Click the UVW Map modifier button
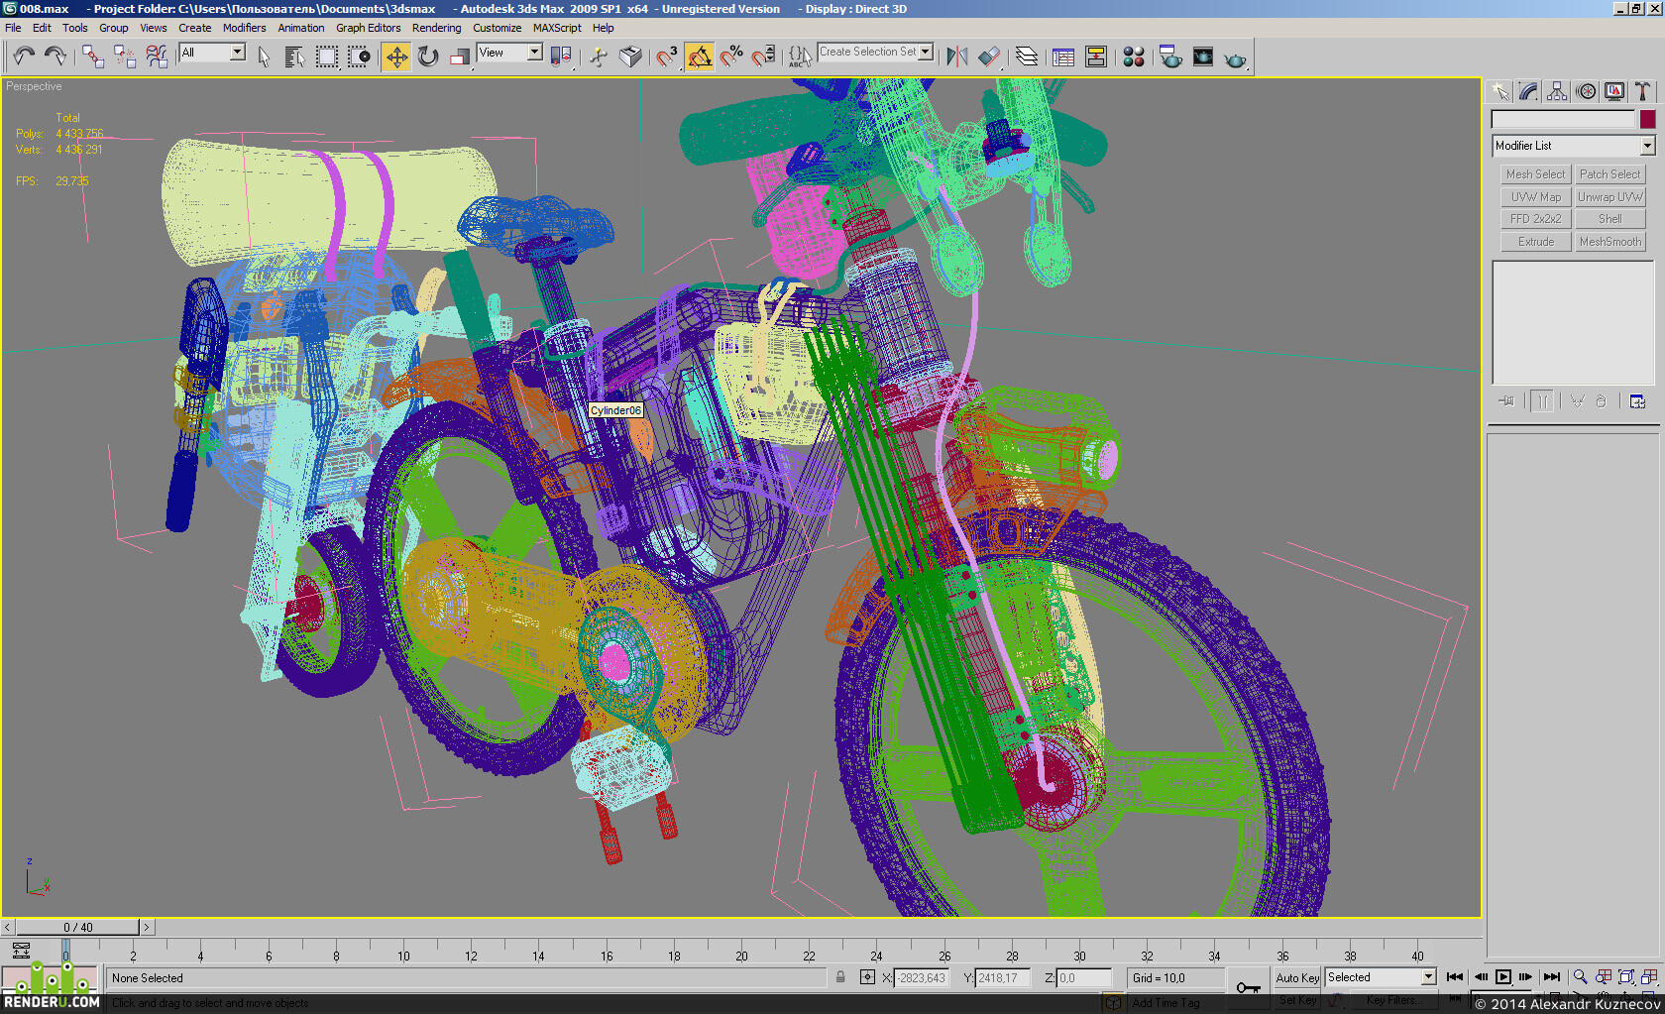Image resolution: width=1665 pixels, height=1014 pixels. (1536, 197)
